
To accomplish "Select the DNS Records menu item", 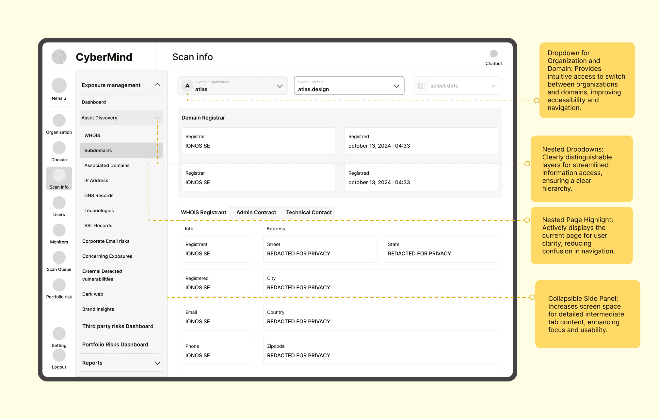I will pos(99,196).
